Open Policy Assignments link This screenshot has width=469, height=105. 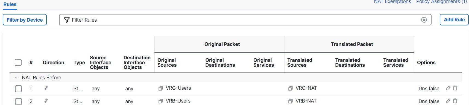point(441,2)
